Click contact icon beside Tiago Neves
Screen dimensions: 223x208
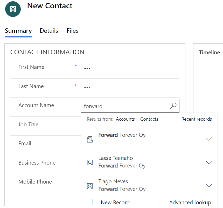tap(90, 186)
